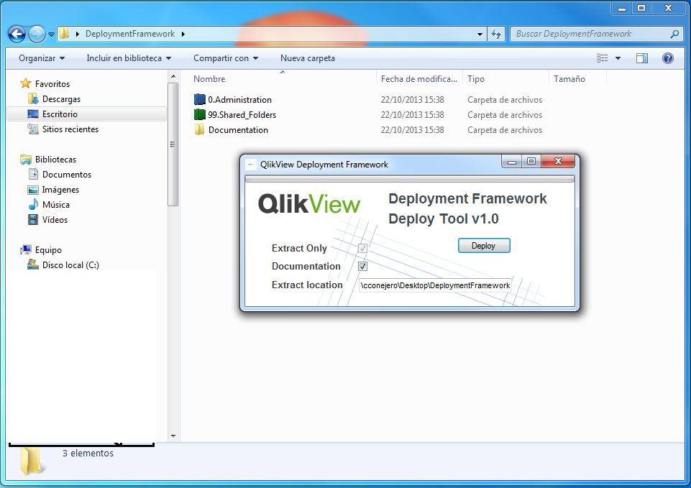
Task: Open recent locations dropdown beside navigation arrows
Action: tap(51, 34)
